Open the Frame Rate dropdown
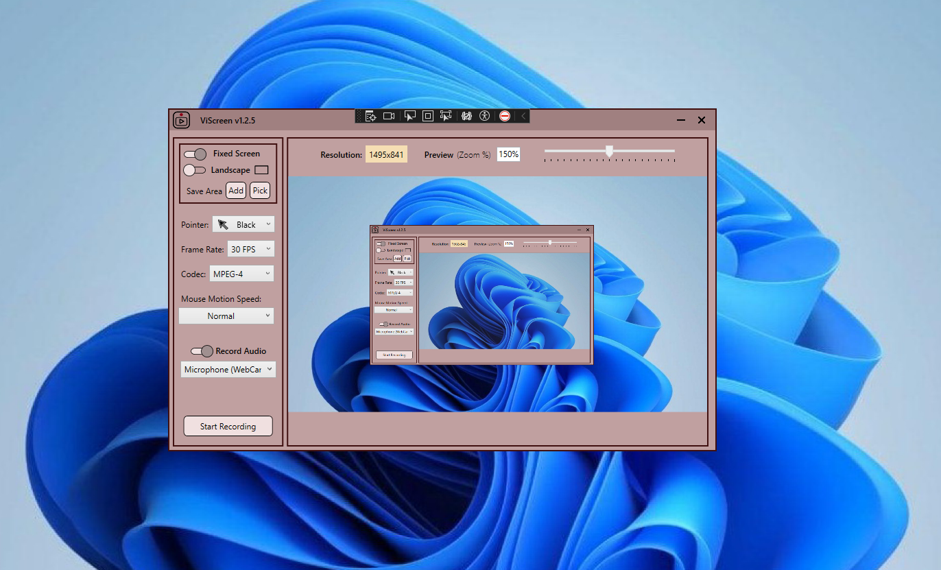 pyautogui.click(x=250, y=249)
